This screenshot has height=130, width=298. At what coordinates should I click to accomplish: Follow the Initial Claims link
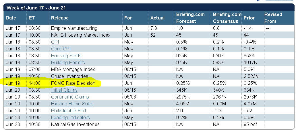(64, 90)
